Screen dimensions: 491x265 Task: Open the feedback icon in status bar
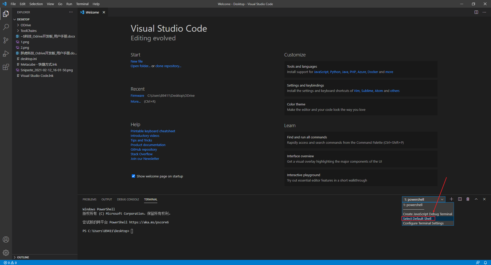click(478, 263)
